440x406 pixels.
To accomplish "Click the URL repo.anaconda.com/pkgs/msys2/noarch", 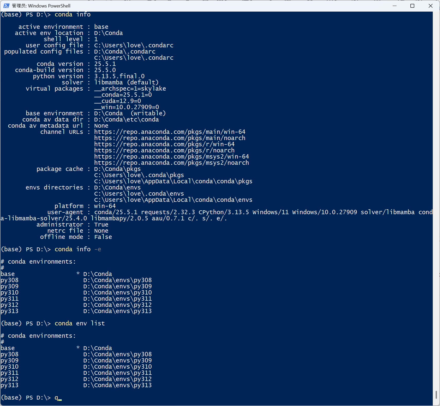I will (171, 162).
